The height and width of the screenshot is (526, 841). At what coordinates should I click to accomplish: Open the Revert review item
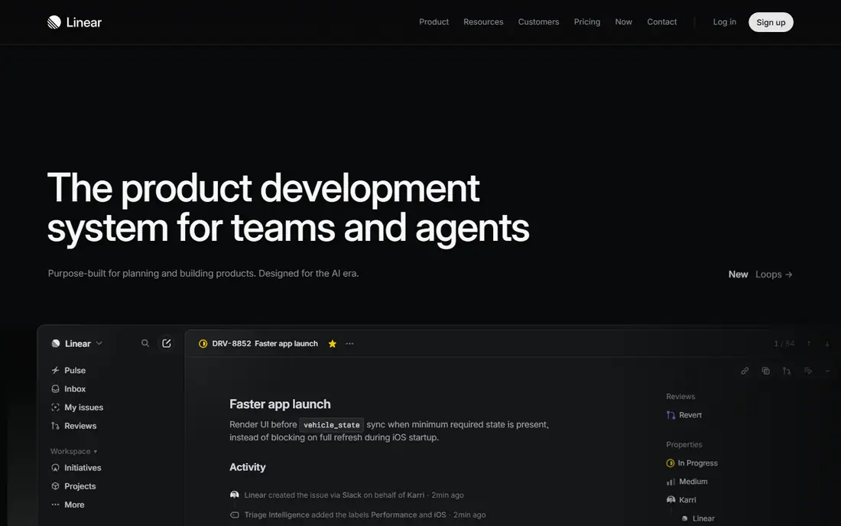pos(684,415)
